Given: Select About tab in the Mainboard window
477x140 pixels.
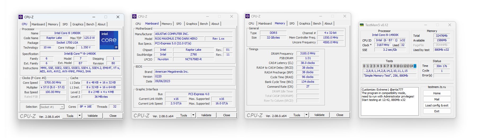Looking at the screenshot, I should 215,24.
